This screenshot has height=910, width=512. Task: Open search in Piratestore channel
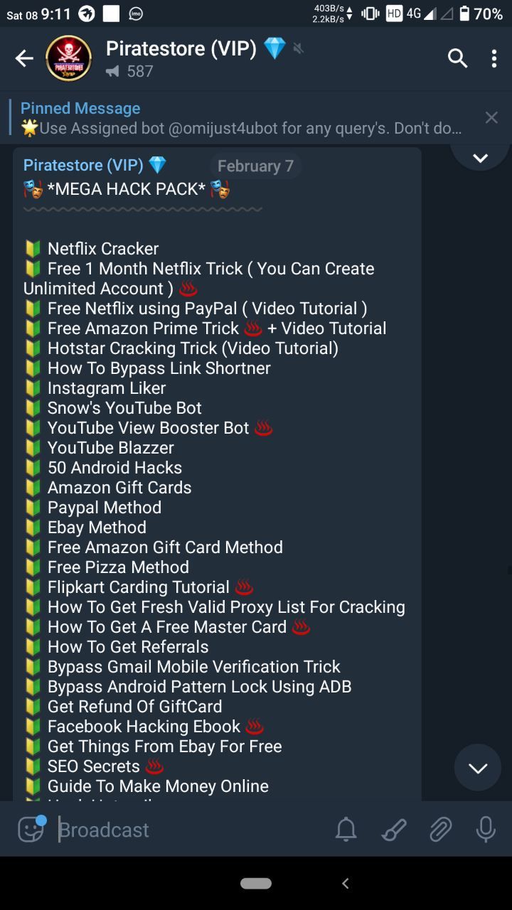[x=458, y=58]
